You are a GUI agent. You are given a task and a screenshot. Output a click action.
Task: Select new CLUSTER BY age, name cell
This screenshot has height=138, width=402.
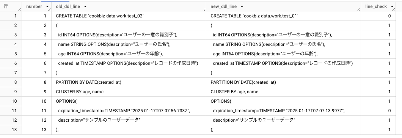[x=284, y=92]
